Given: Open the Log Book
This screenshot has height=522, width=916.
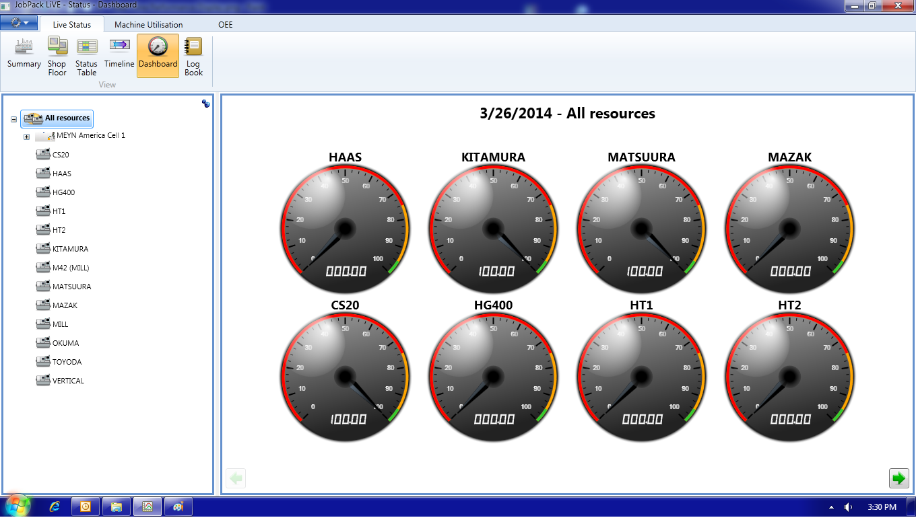Looking at the screenshot, I should 193,56.
